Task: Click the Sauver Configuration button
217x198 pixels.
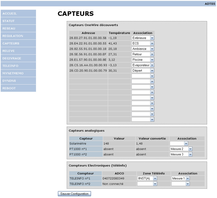Action: pyautogui.click(x=74, y=194)
